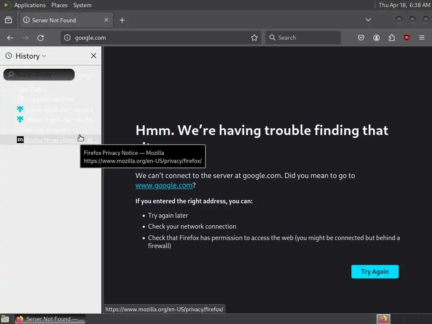Viewport: 432px width, 324px height.
Task: Click the magnifier icon in the Search bar
Action: tap(272, 38)
